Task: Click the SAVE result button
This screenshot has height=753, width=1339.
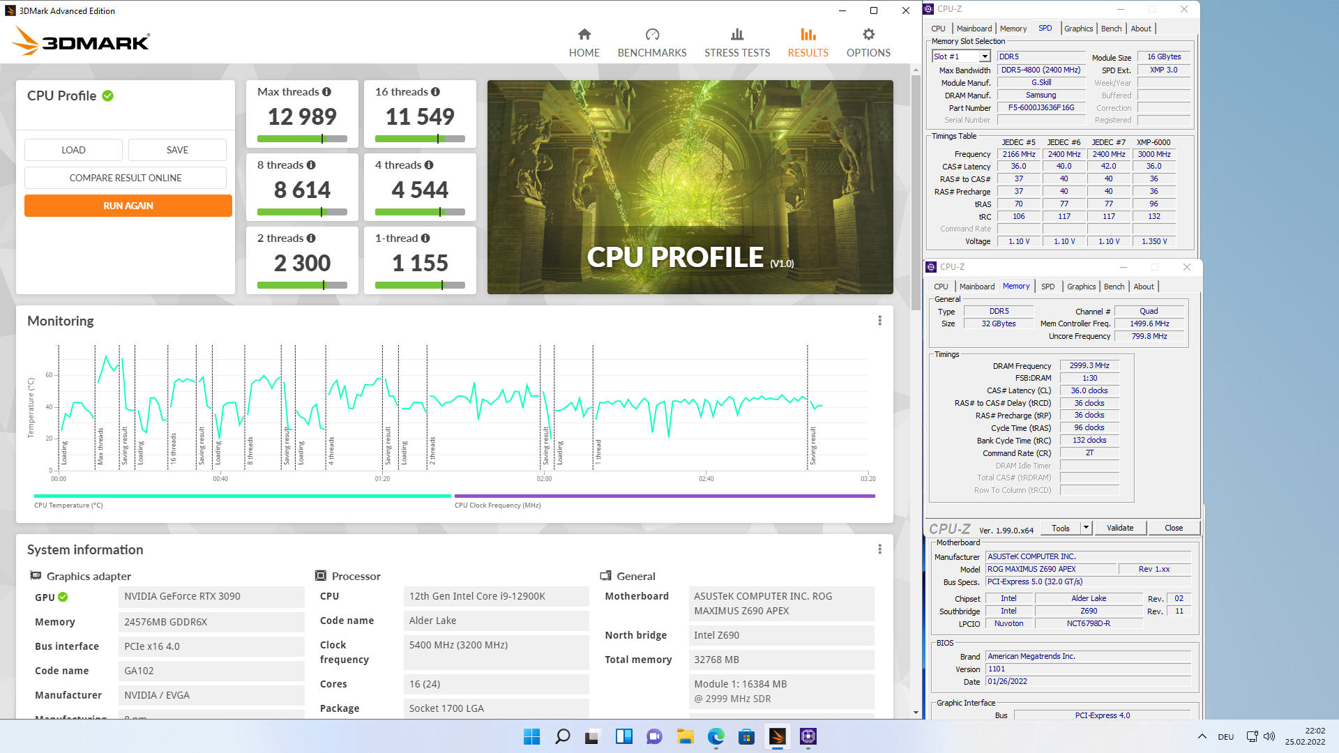Action: (x=177, y=150)
